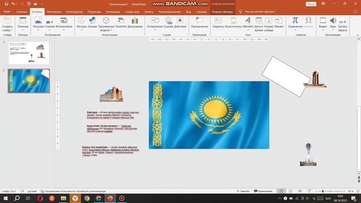Click the Вход sign-in button
Screen dimensions: 361x203
click(x=311, y=4)
